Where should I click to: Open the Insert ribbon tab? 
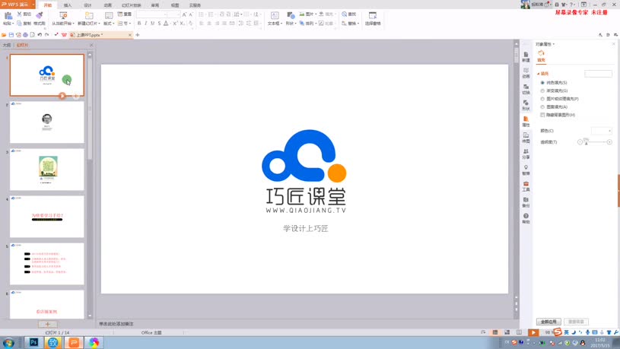pos(68,5)
